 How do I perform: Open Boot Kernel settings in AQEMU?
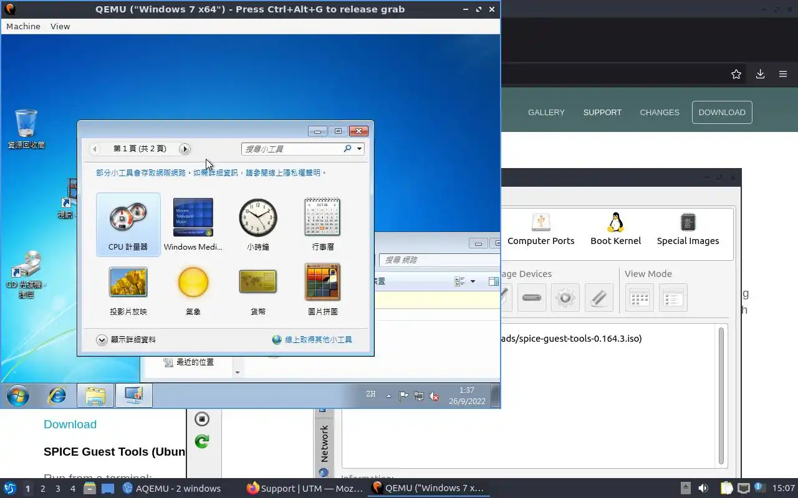[615, 229]
